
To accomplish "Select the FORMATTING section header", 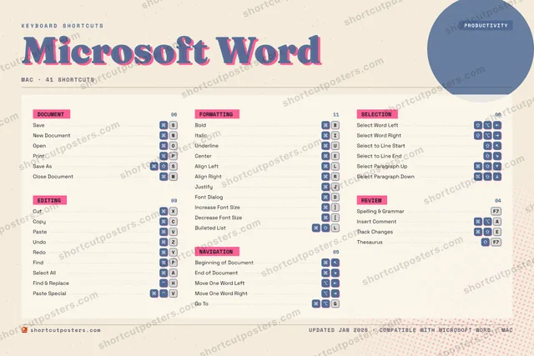I will 217,114.
